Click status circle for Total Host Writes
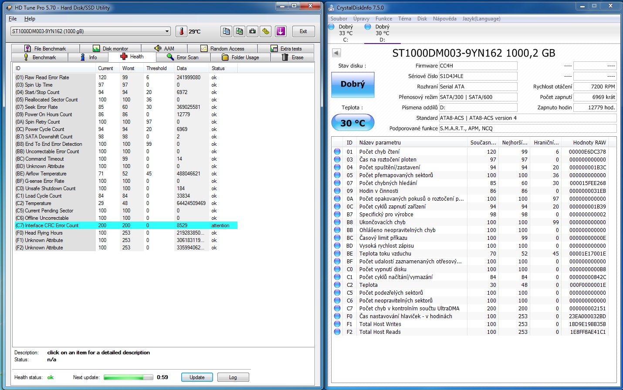 (337, 324)
